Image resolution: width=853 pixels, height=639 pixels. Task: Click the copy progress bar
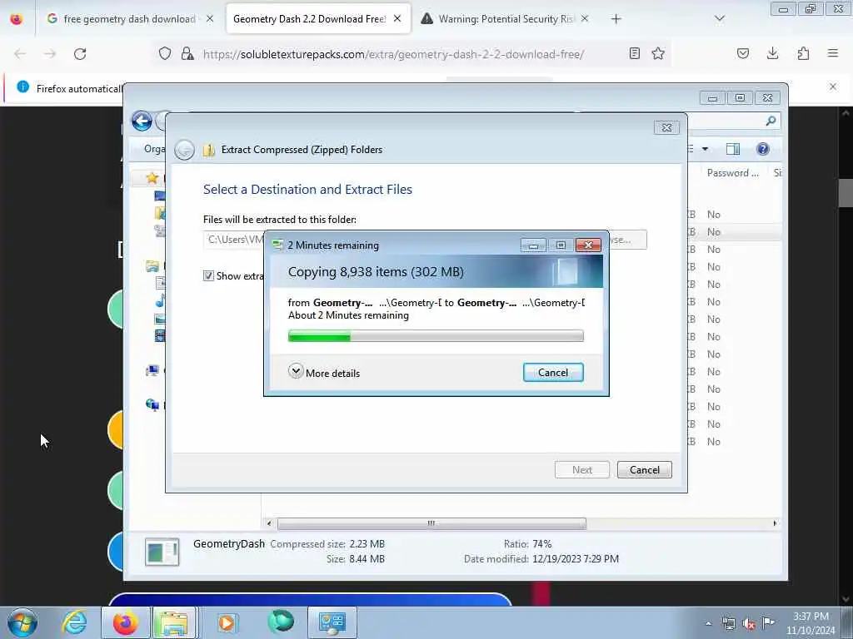pos(436,336)
